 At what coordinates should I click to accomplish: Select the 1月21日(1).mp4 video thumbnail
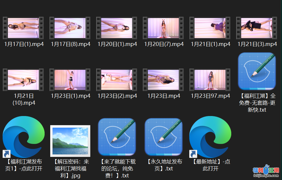point(210,28)
